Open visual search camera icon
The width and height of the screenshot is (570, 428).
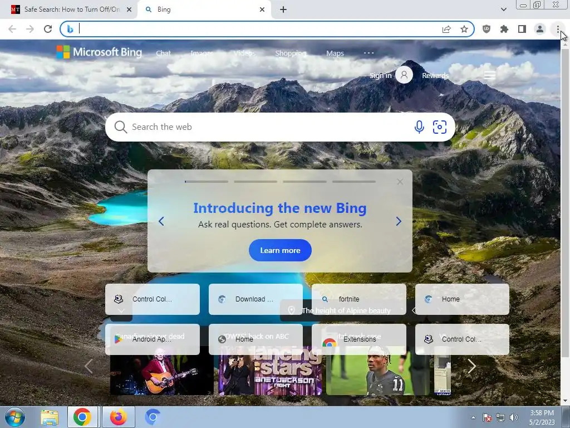440,127
